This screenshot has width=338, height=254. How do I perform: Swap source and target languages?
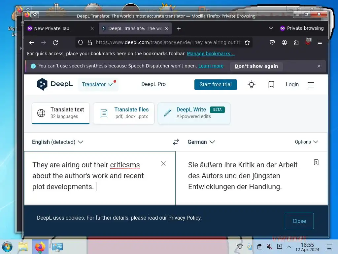tap(176, 142)
